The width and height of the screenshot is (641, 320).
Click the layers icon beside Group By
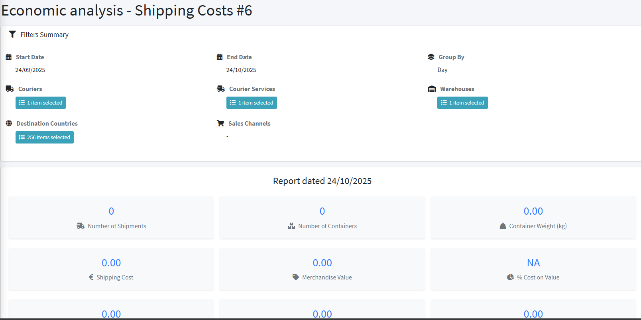pyautogui.click(x=431, y=57)
